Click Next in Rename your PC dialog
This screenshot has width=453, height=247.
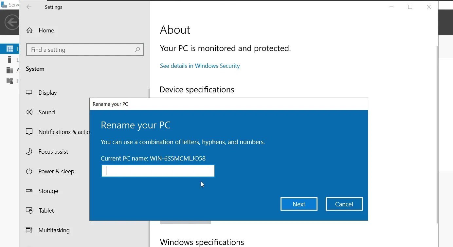coord(299,204)
